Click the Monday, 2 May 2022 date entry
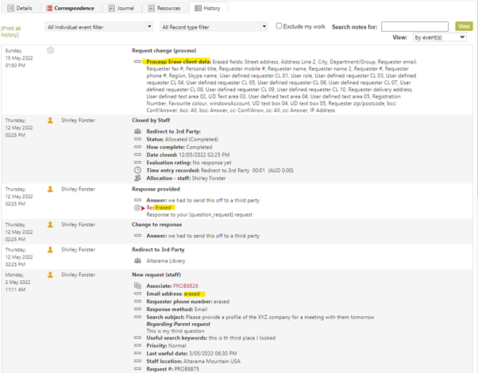The width and height of the screenshot is (478, 373). click(17, 283)
